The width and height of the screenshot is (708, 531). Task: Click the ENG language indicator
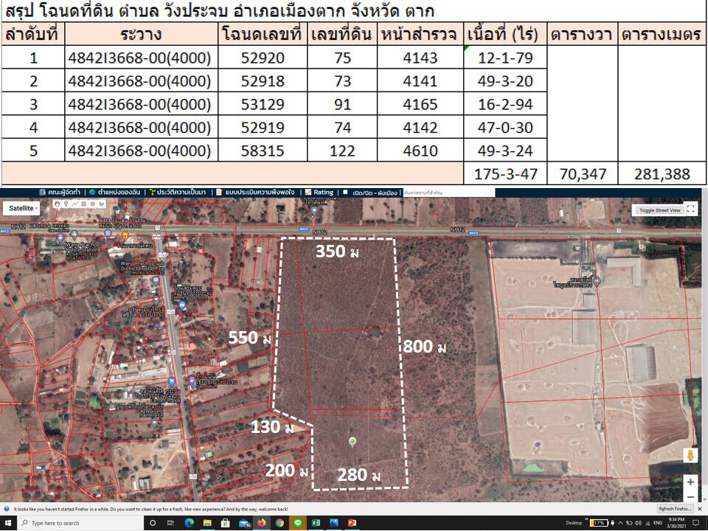coord(658,523)
